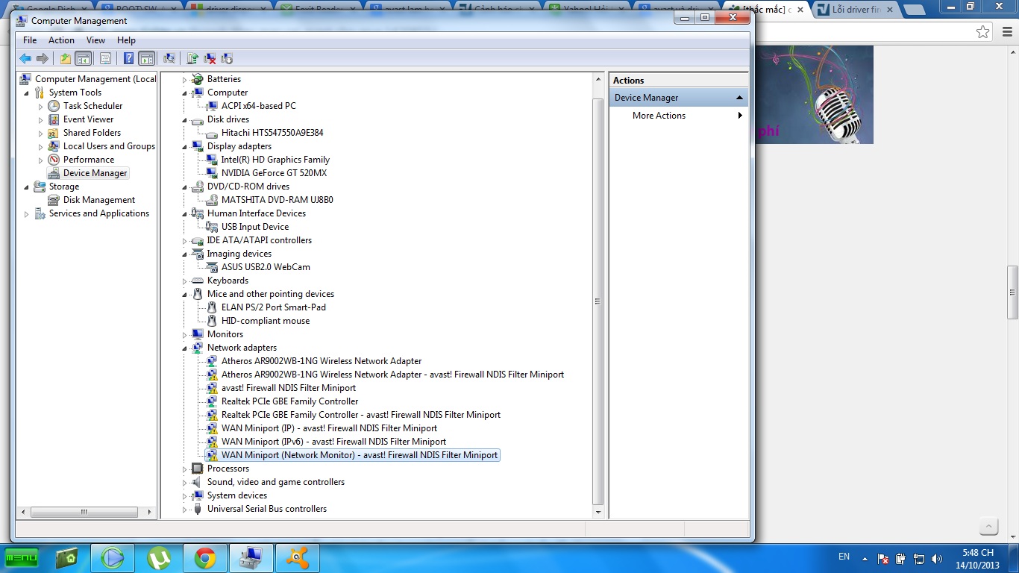Open Google Chrome from the taskbar
Viewport: 1019px width, 573px height.
205,558
